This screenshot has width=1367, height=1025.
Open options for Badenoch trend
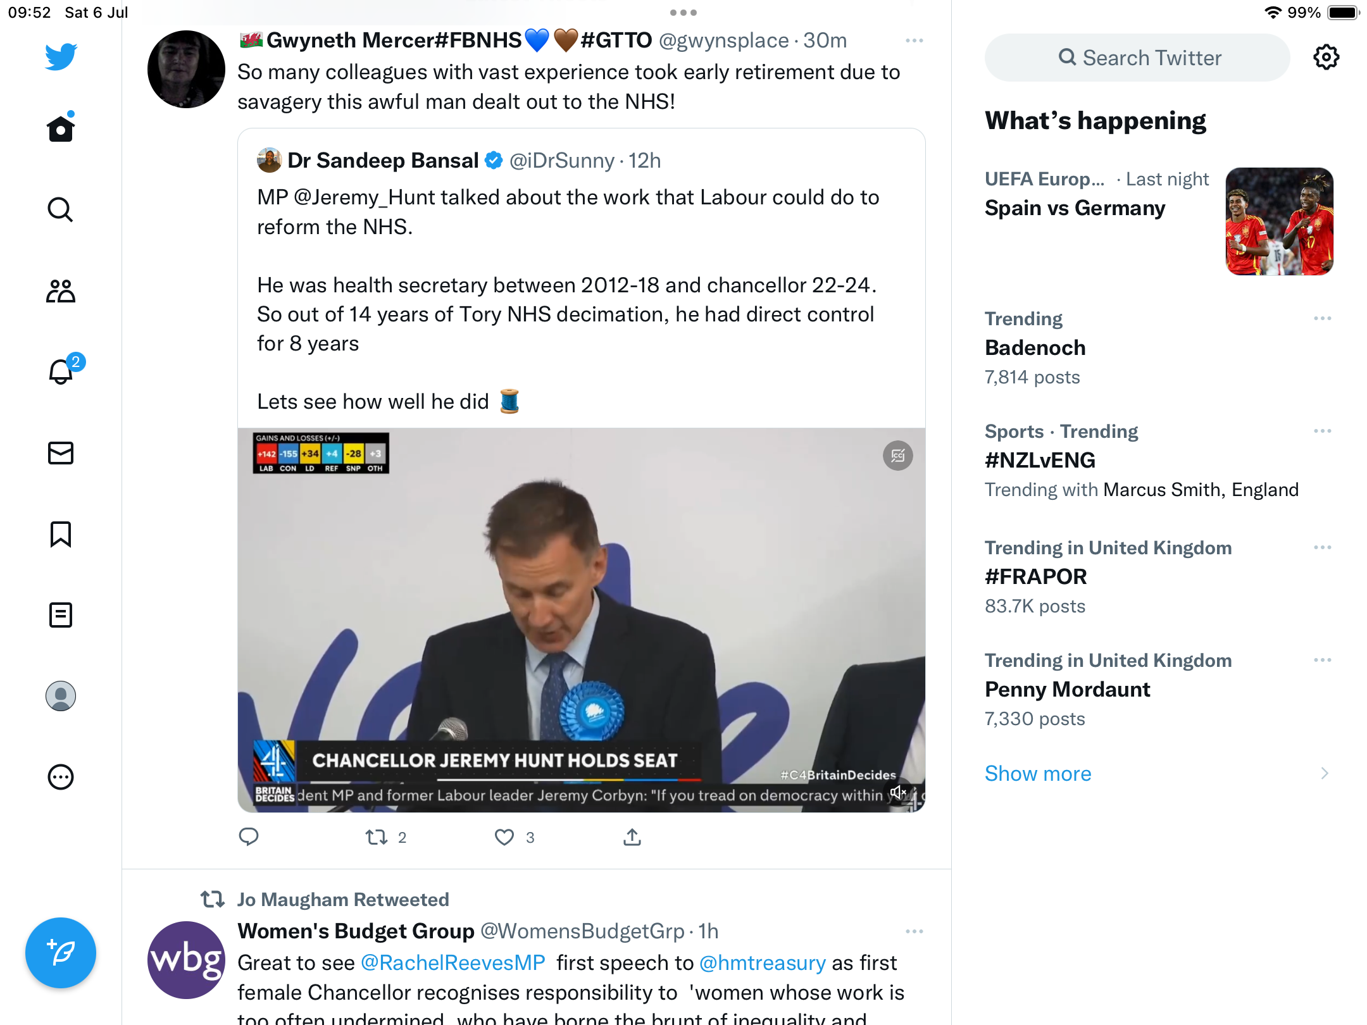pyautogui.click(x=1322, y=318)
